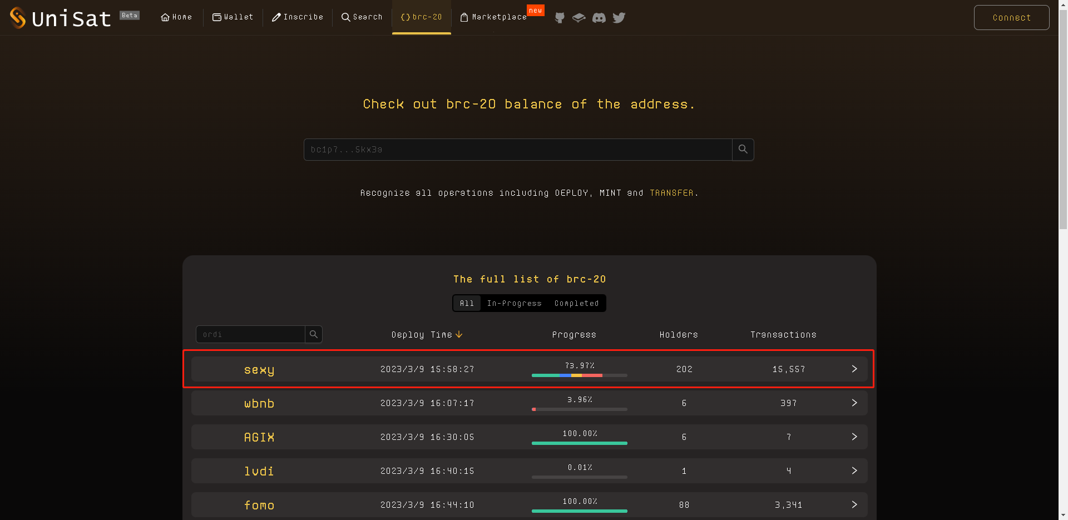Click the address search magnifier button
1068x520 pixels.
point(743,150)
